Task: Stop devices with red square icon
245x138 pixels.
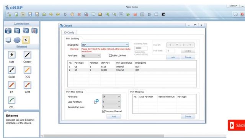Action: [135, 15]
